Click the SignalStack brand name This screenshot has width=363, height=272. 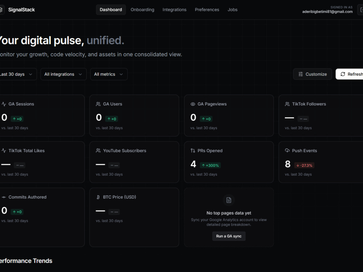21,10
